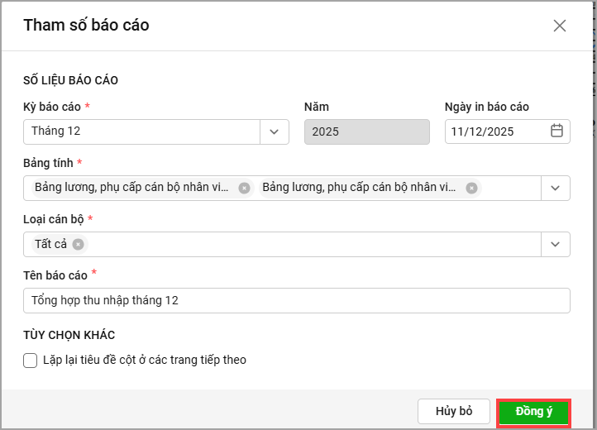This screenshot has height=430, width=597.
Task: Click the Lặp lại tiêu đề cột label text
Action: coord(145,360)
